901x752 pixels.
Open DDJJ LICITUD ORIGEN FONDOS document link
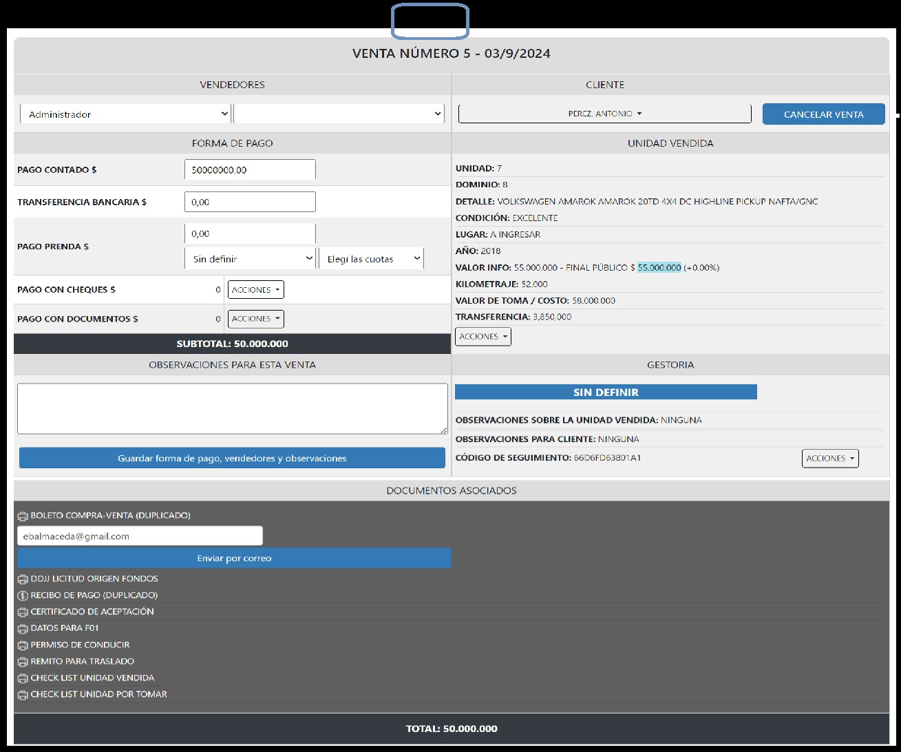tap(94, 579)
